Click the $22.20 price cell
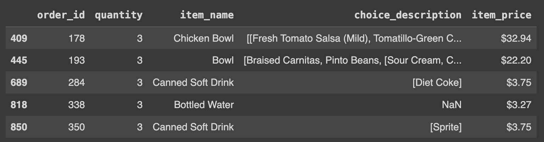 [x=516, y=60]
